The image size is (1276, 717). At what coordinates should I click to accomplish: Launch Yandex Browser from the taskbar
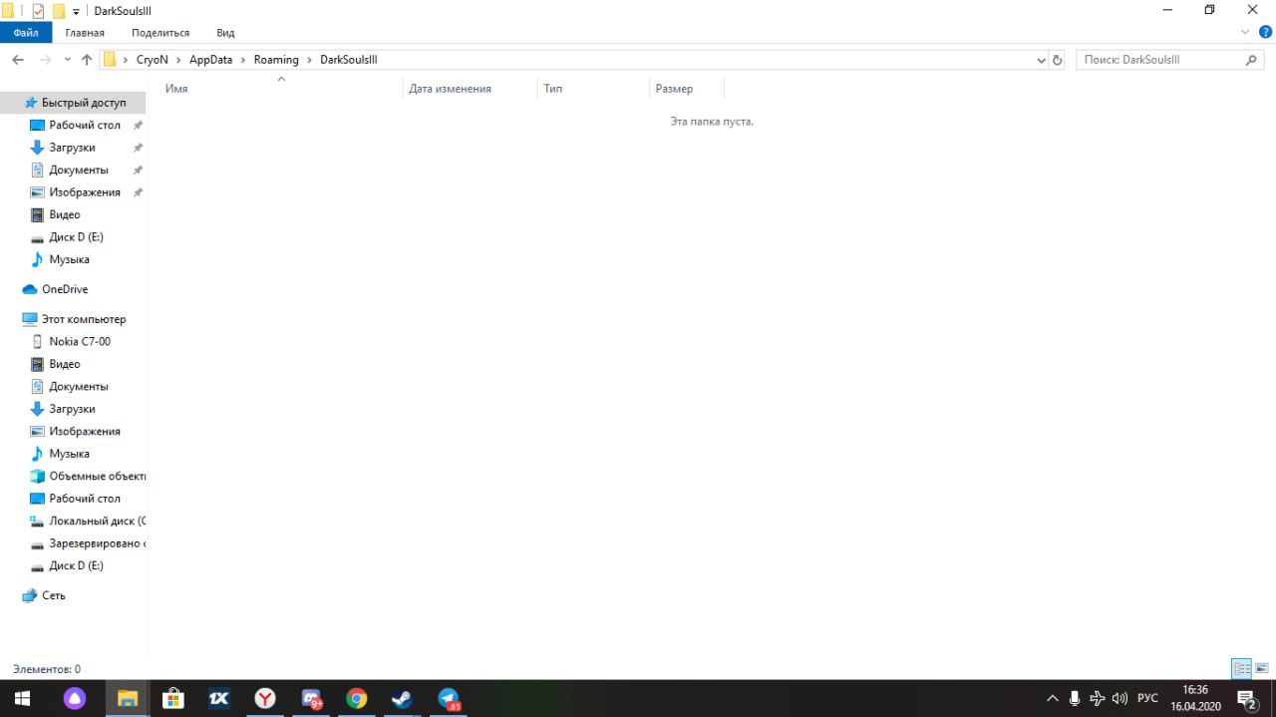pos(265,698)
